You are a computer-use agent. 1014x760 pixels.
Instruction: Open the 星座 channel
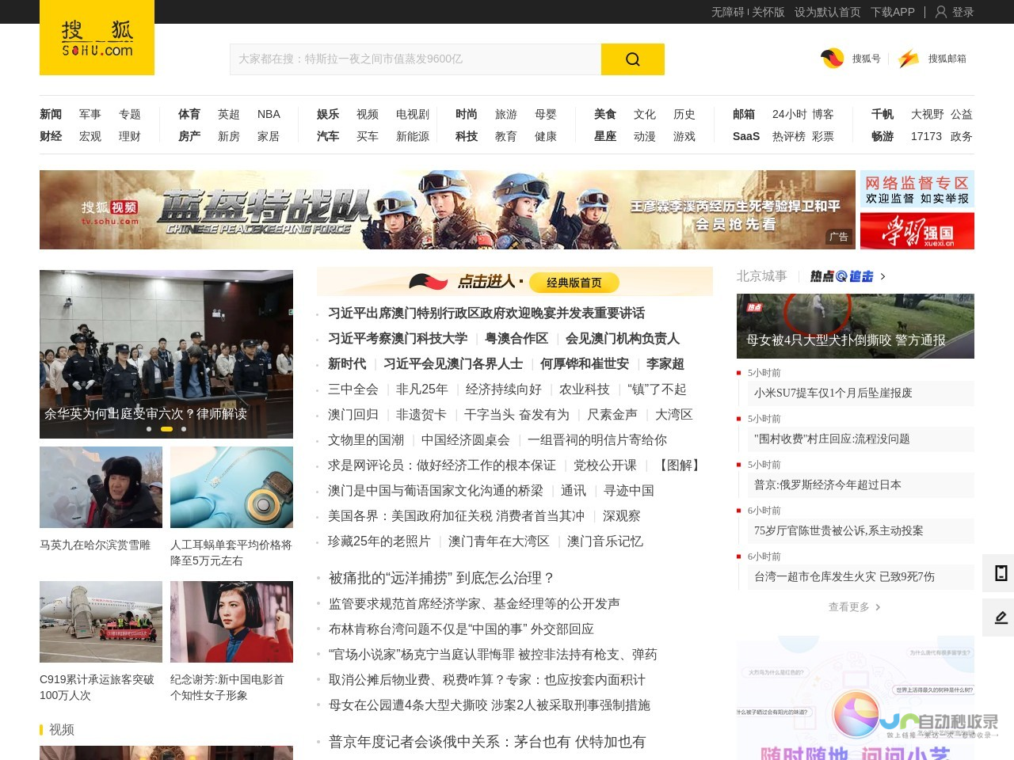[605, 136]
